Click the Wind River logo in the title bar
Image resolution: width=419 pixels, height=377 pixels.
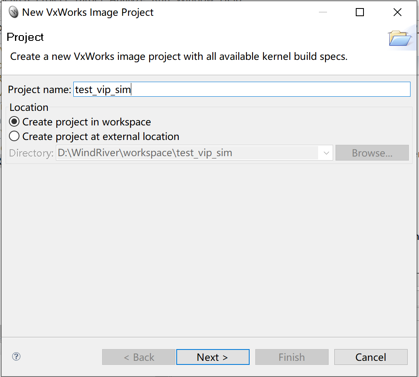point(13,12)
